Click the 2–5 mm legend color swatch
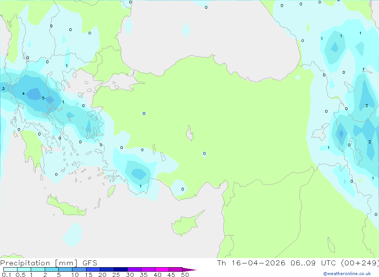The image size is (379, 277). coord(52,269)
